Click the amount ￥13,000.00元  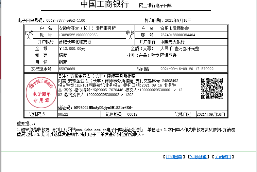(72, 49)
